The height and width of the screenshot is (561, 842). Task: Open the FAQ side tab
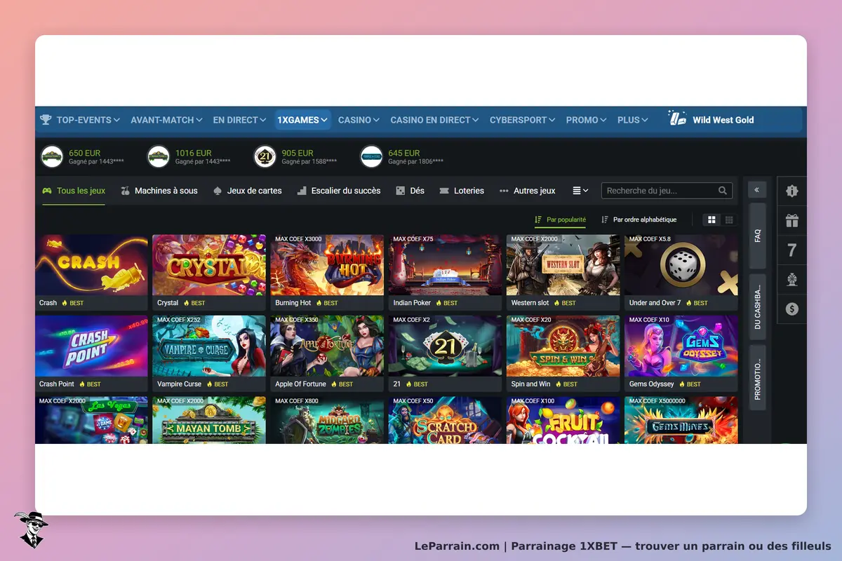[x=757, y=236]
